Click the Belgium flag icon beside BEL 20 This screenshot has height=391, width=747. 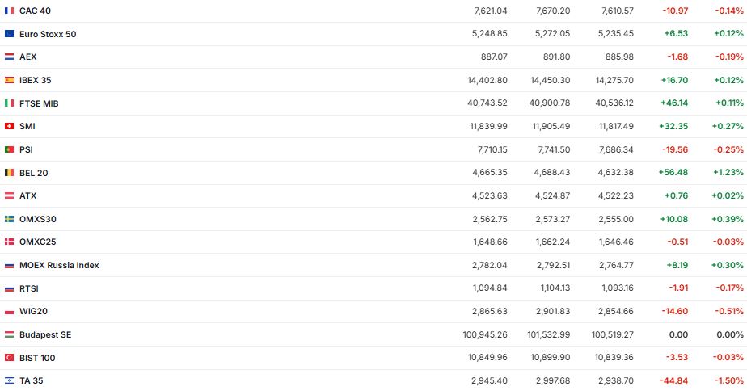[9, 173]
